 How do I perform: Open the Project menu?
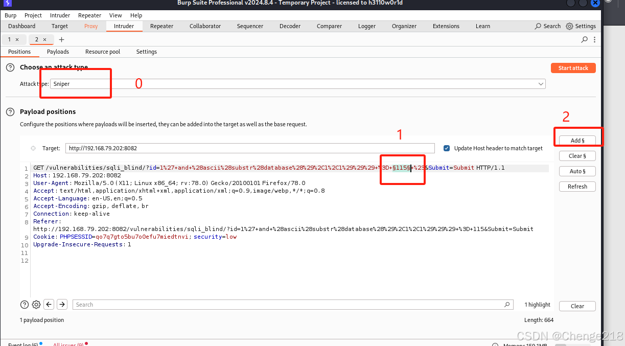coord(33,15)
